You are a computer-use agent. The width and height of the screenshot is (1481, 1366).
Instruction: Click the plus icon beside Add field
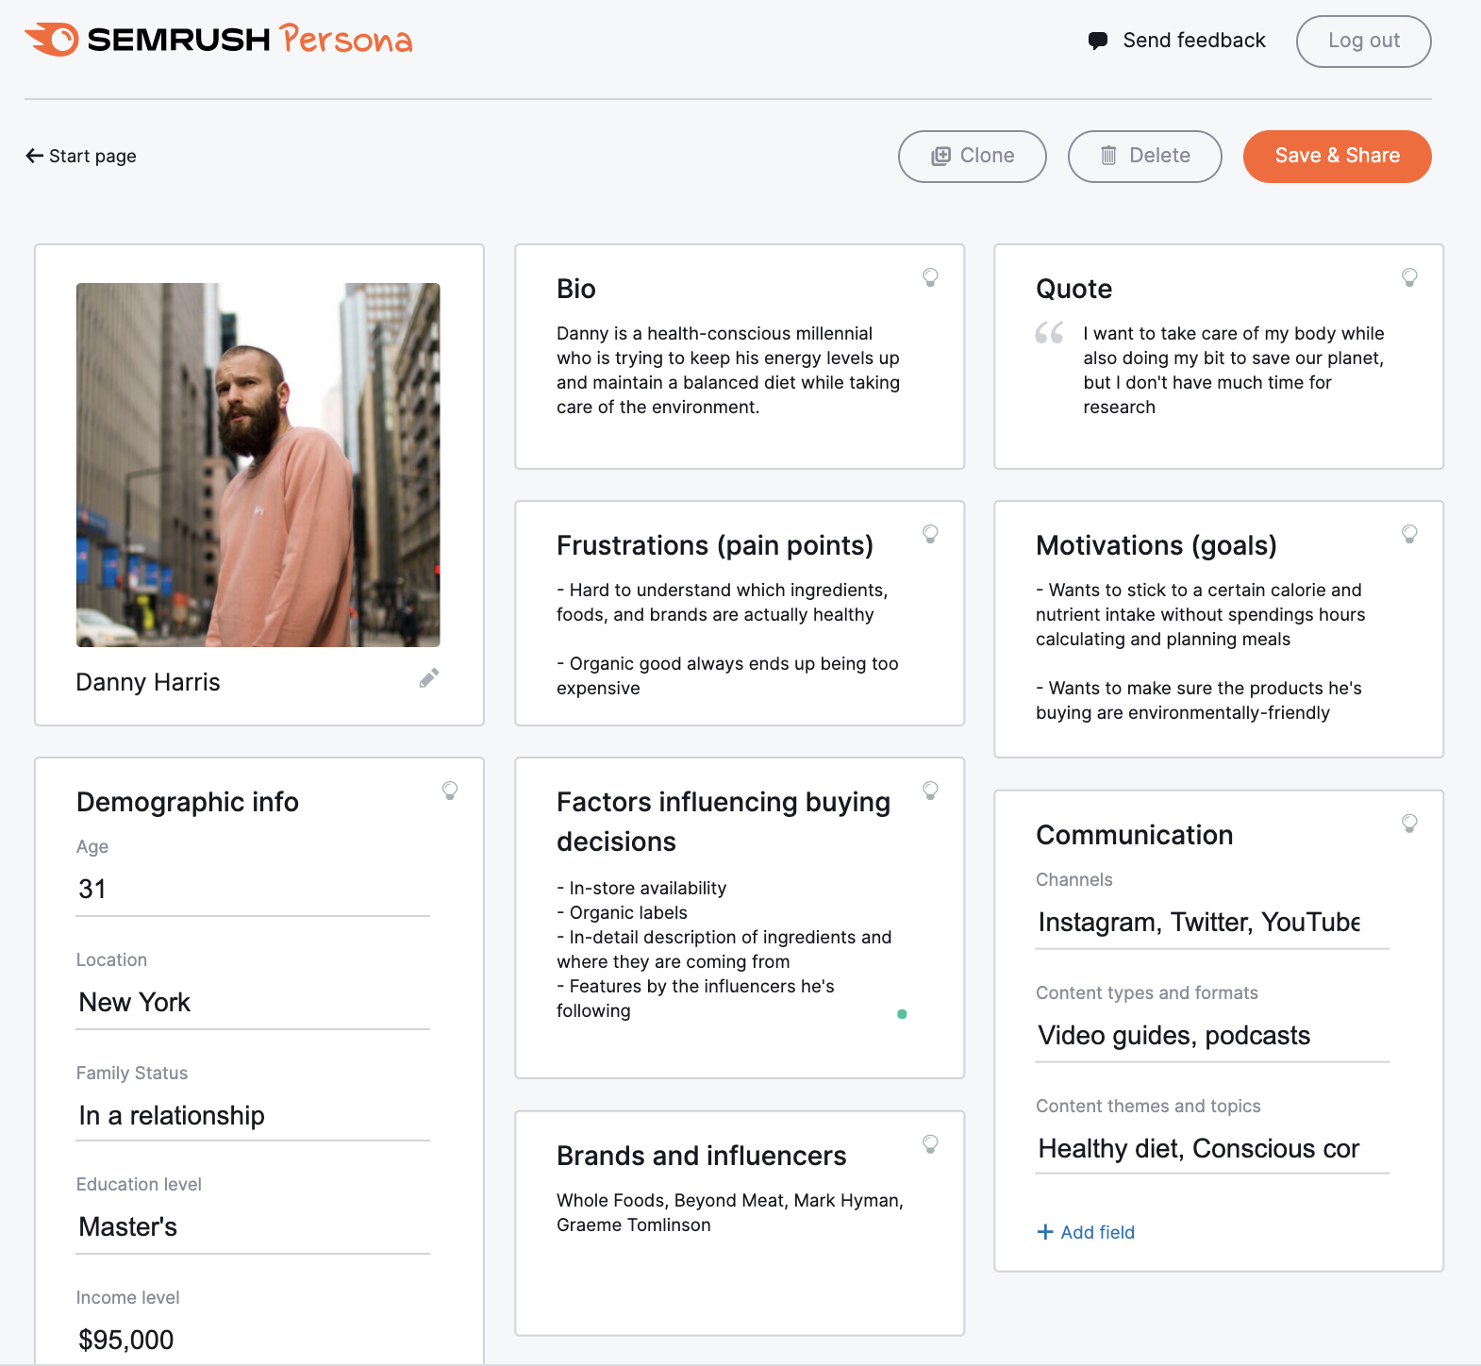click(x=1045, y=1232)
